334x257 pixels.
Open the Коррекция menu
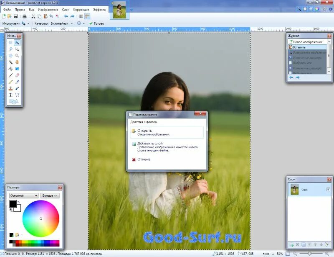(x=81, y=10)
